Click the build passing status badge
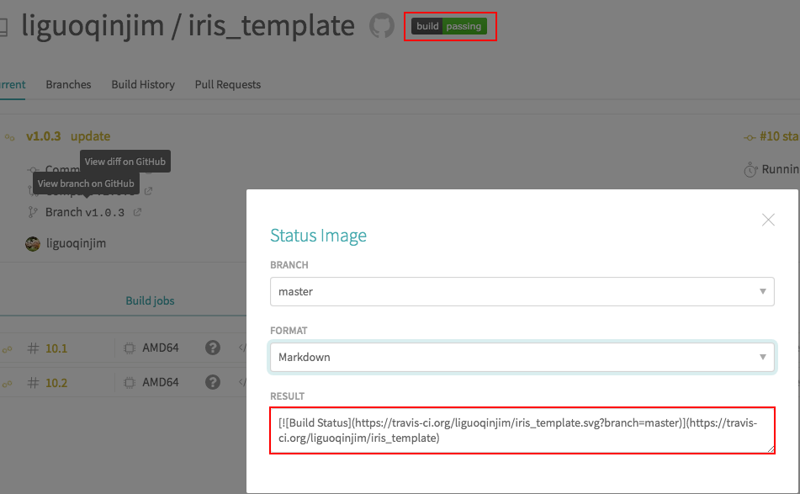Image resolution: width=800 pixels, height=494 pixels. click(x=449, y=26)
